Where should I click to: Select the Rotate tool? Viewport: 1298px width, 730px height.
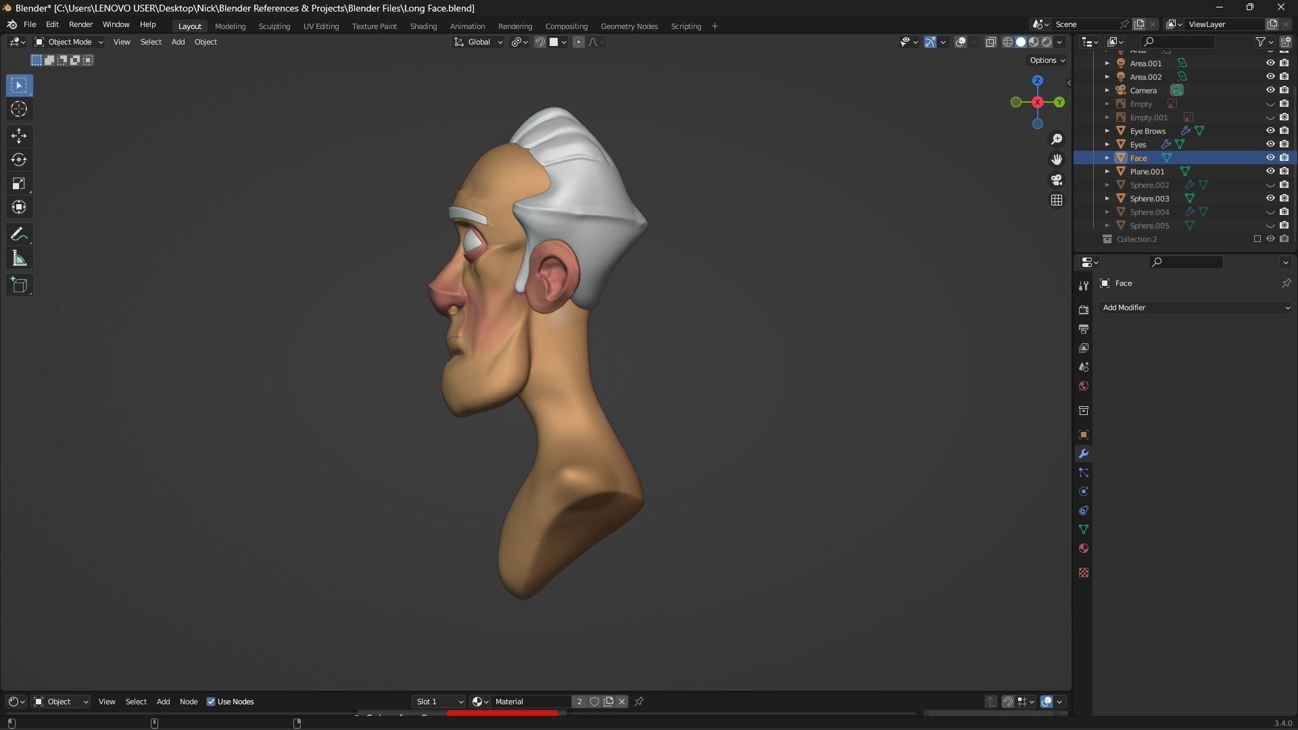pyautogui.click(x=19, y=160)
